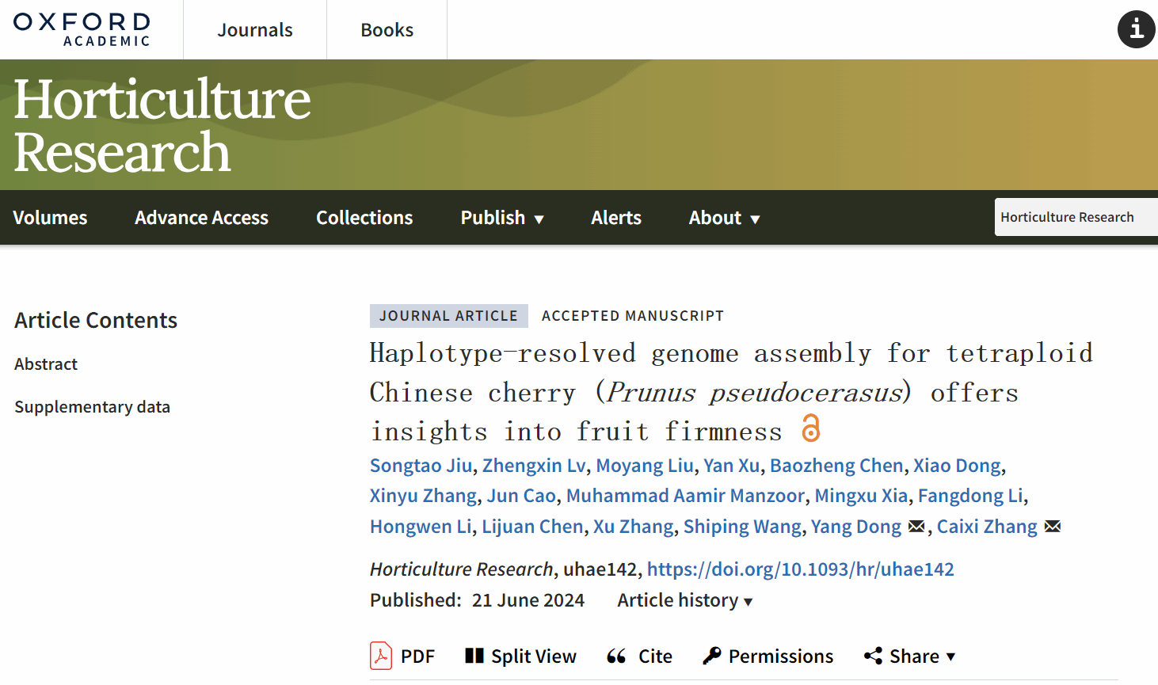Jump to Supplementary data section

(92, 407)
